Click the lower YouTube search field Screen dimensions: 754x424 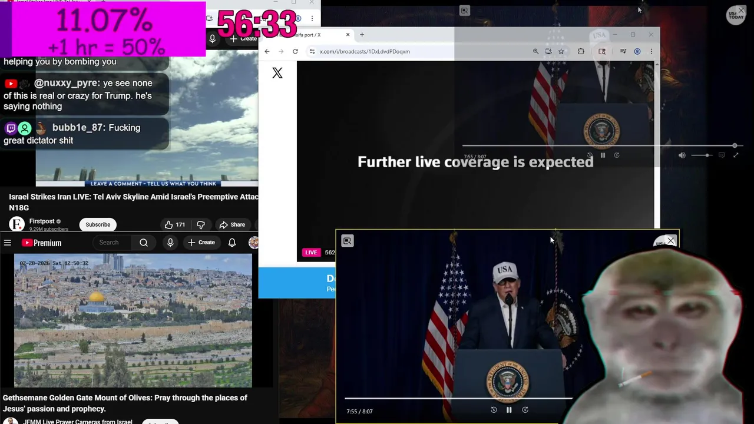pyautogui.click(x=113, y=243)
